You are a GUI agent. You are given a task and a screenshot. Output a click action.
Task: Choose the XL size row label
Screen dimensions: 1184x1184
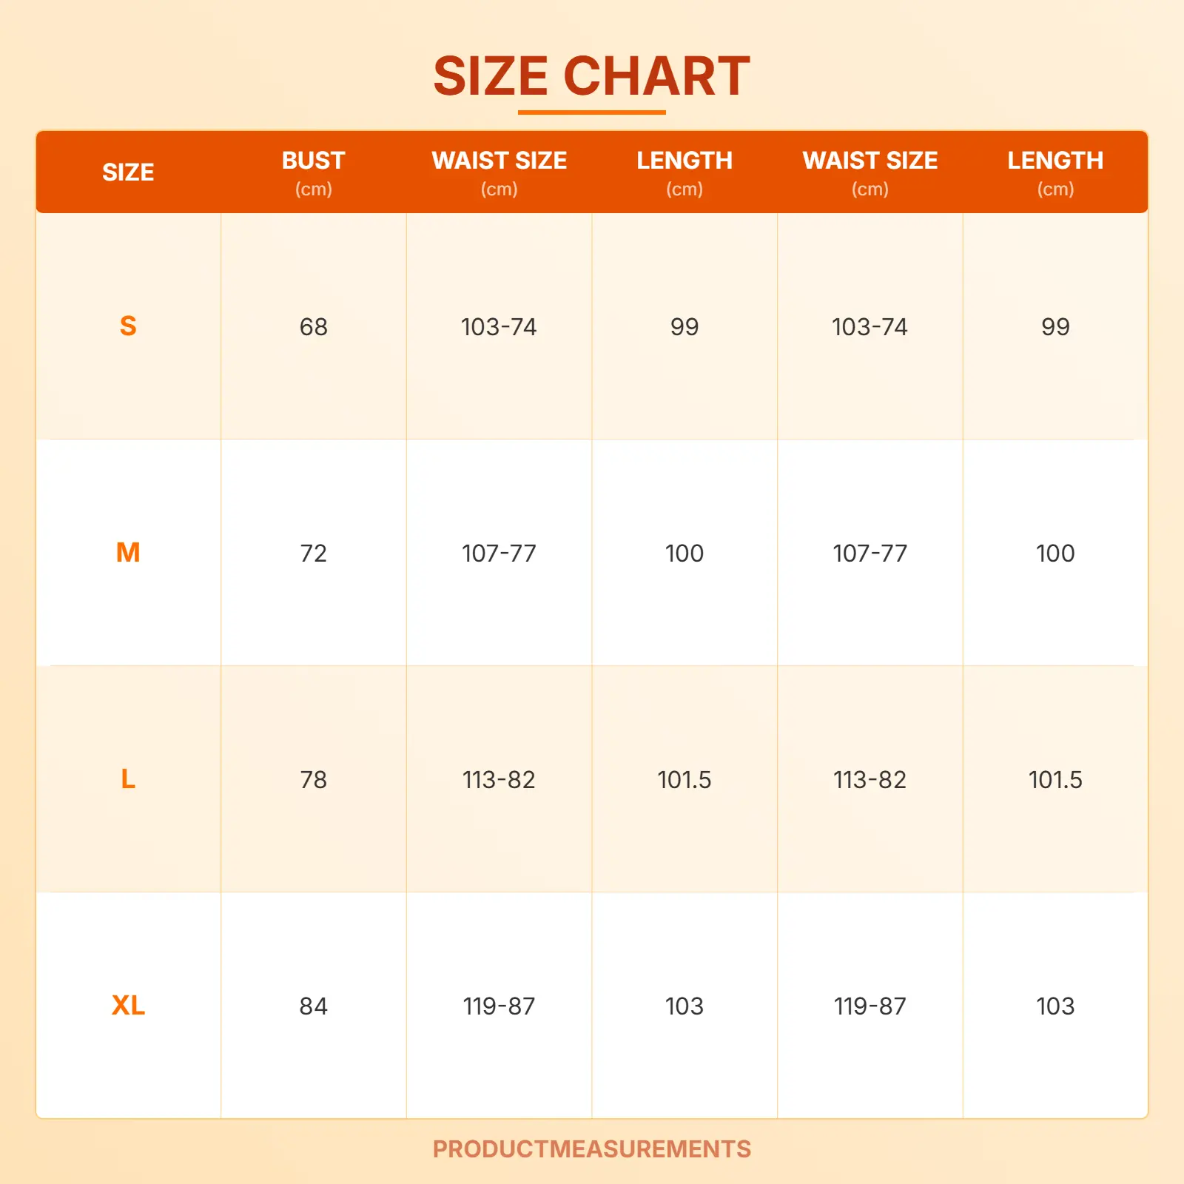128,1006
